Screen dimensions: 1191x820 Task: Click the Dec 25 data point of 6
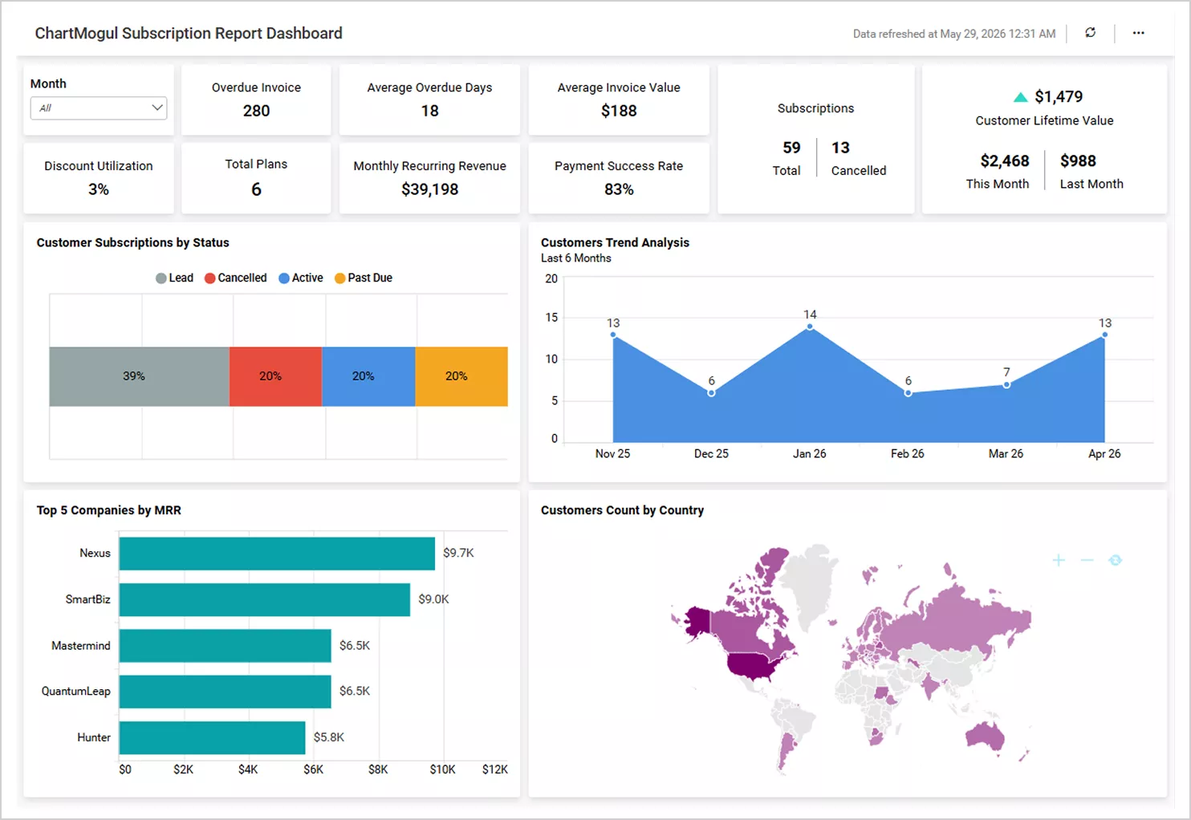point(711,393)
